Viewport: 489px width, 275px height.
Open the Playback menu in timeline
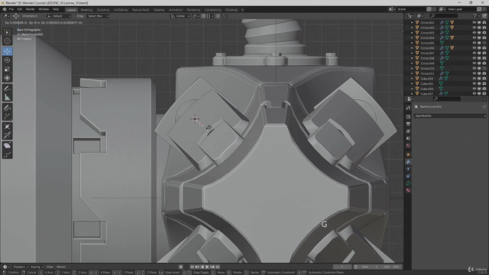tap(21, 267)
